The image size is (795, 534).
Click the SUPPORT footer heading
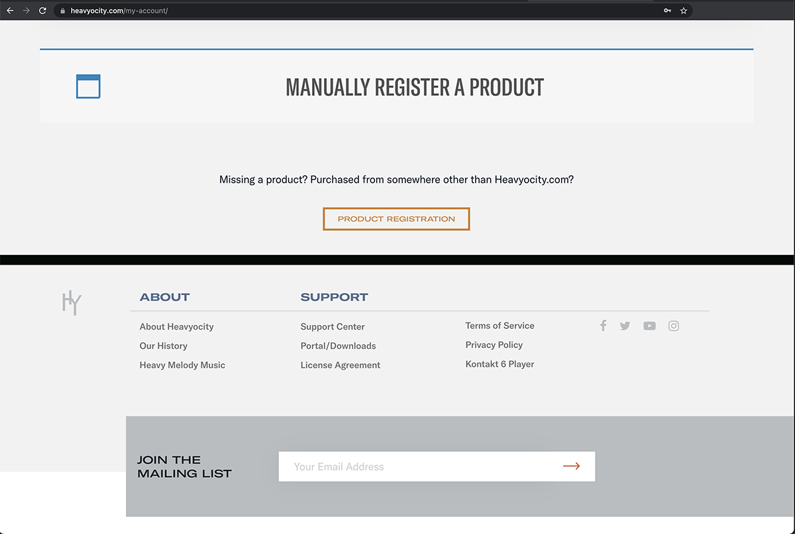(334, 298)
